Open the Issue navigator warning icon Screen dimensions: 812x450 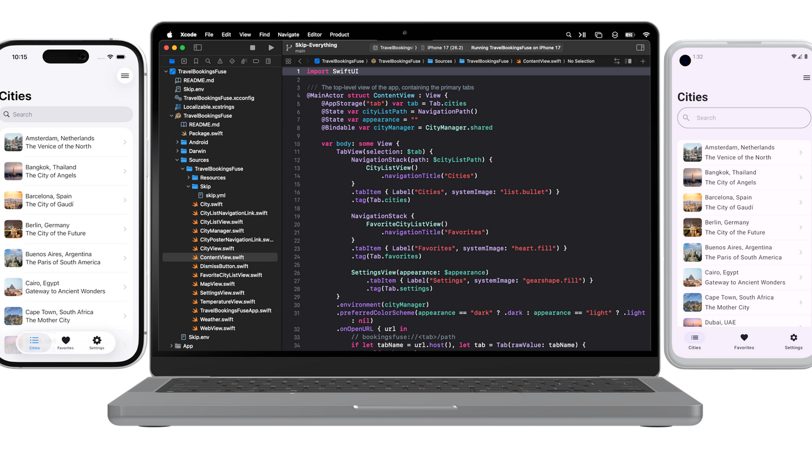point(220,62)
